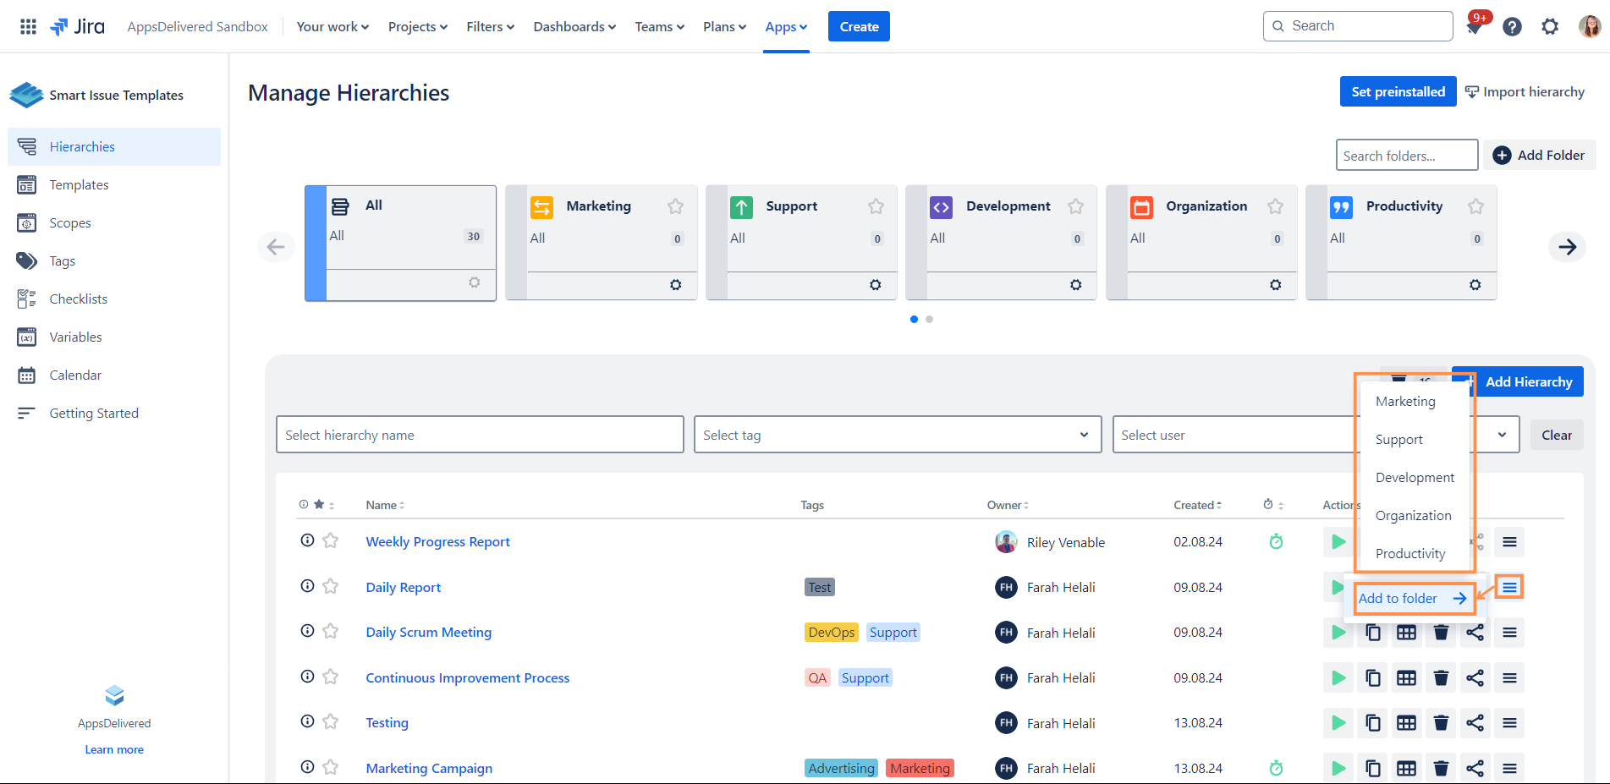Open the Projects dropdown in top navigation
1610x784 pixels.
click(417, 27)
